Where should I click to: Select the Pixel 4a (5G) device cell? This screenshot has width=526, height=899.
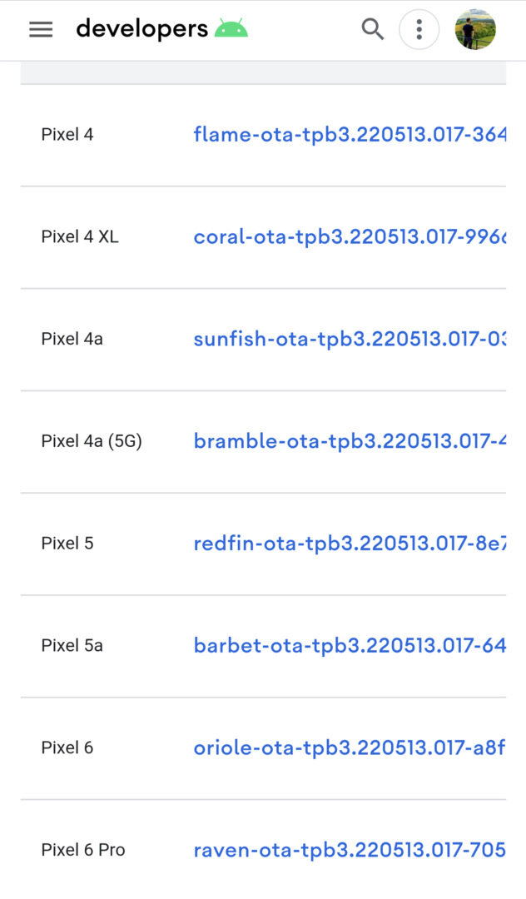pos(92,441)
